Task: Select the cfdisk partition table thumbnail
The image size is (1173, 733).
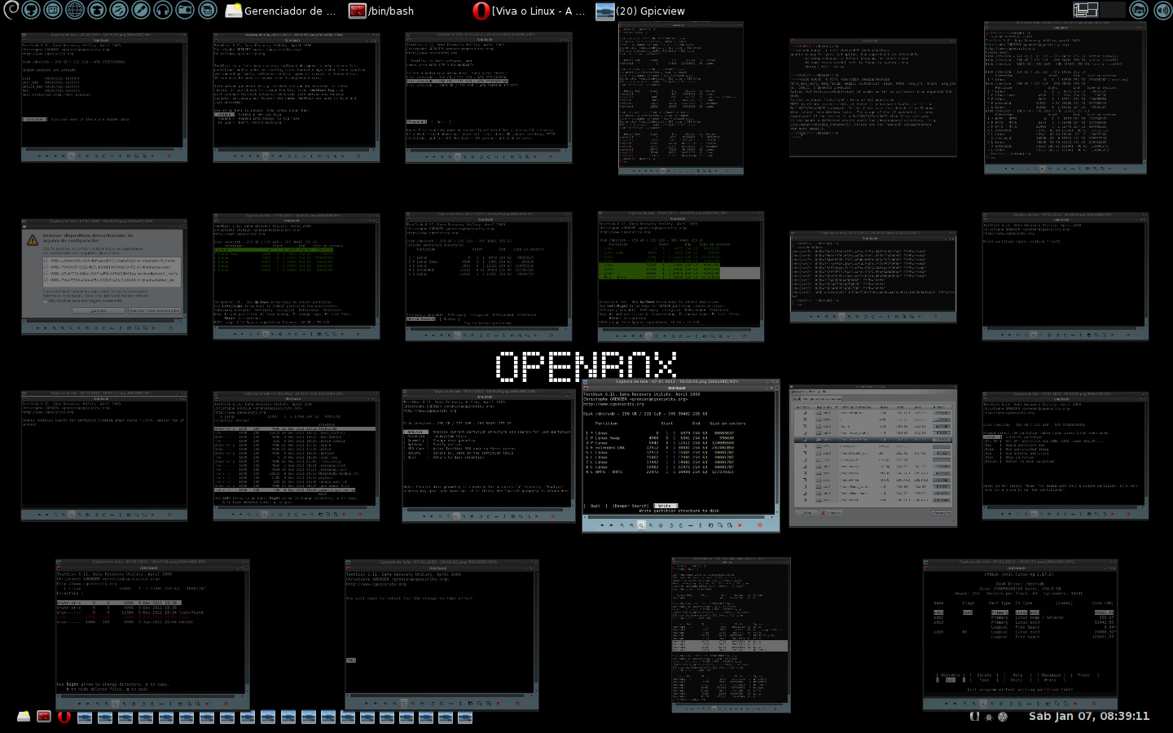Action: tap(1020, 634)
